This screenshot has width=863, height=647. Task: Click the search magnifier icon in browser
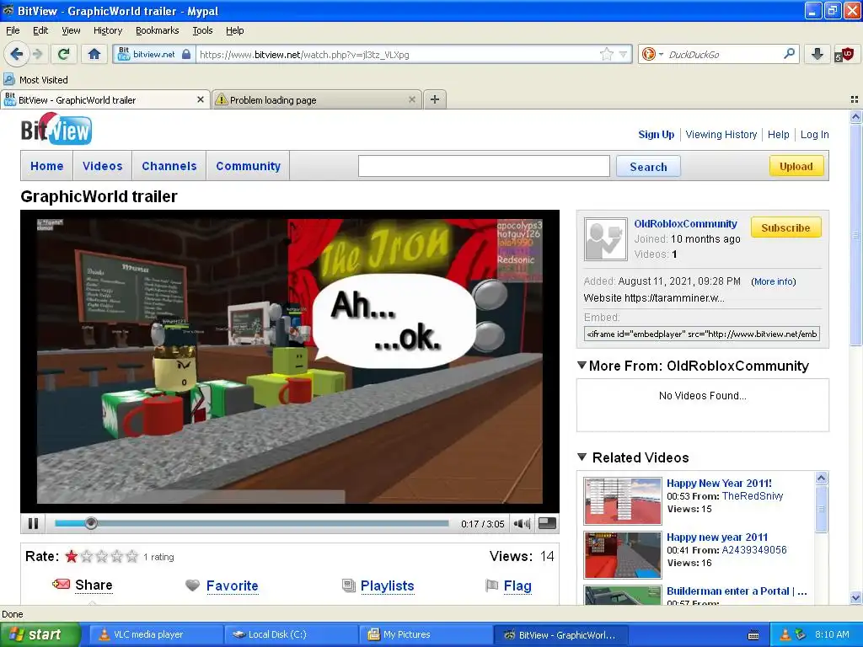coord(789,54)
